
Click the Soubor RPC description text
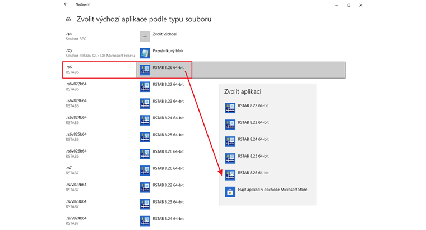76,39
